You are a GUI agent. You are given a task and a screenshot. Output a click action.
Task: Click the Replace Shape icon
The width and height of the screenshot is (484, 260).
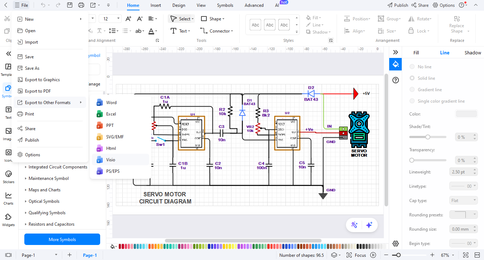click(456, 19)
